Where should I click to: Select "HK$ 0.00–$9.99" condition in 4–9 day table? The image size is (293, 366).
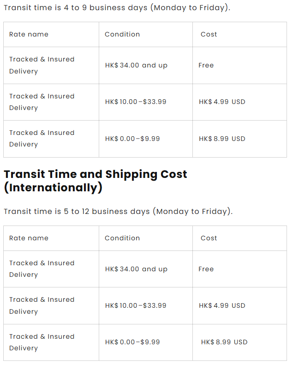point(132,139)
